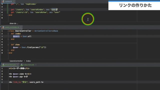
Task: Click the "戻る" link label string
Action: pyautogui.click(x=24, y=82)
